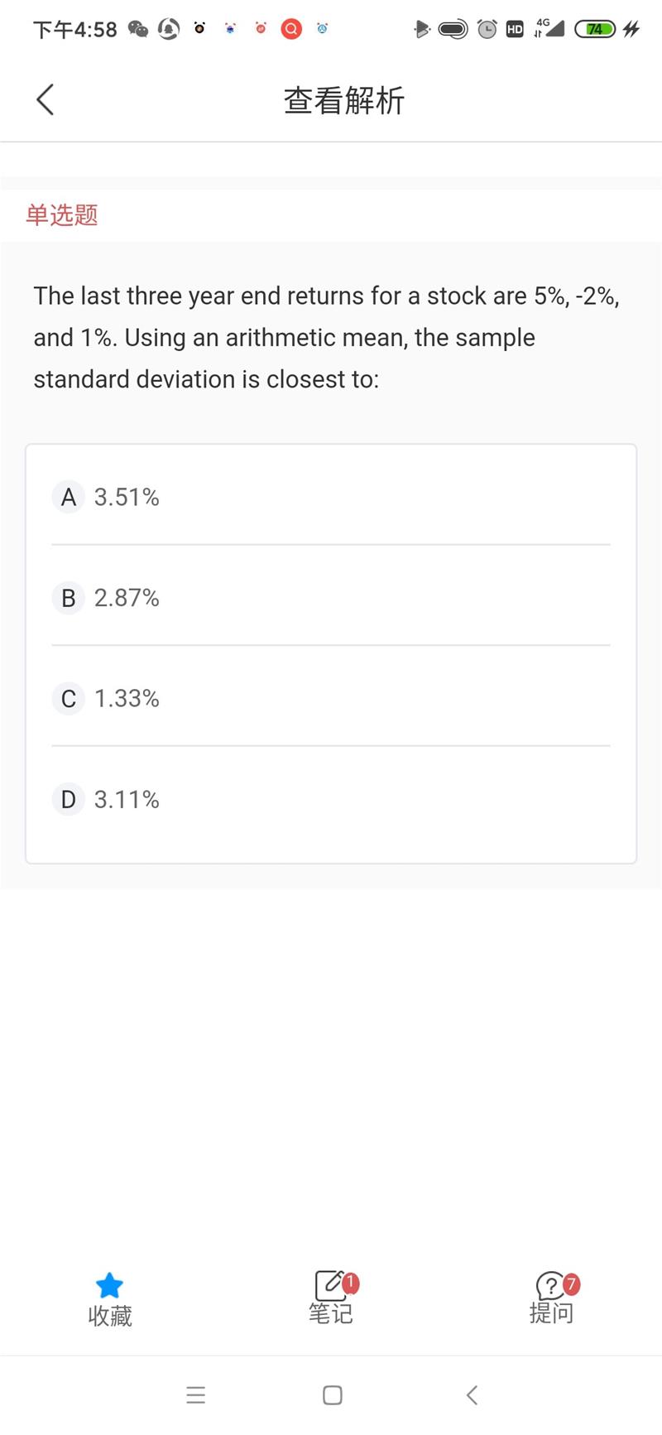Tap the alarm clock status icon

487,30
